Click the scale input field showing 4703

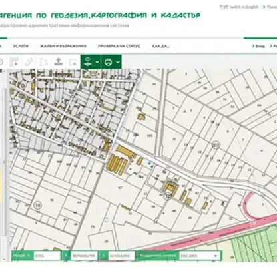[x=47, y=256]
